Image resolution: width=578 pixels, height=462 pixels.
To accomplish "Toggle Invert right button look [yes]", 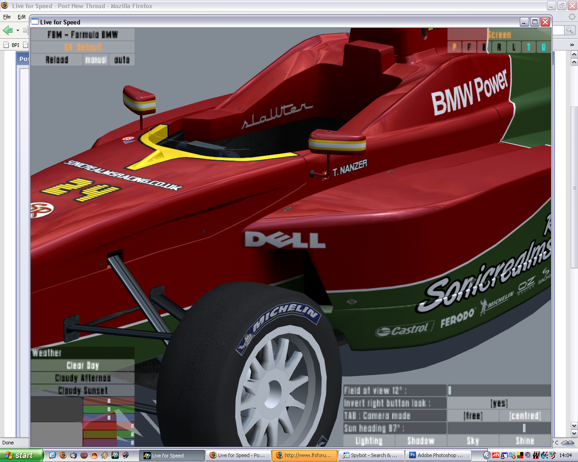I will coord(499,403).
